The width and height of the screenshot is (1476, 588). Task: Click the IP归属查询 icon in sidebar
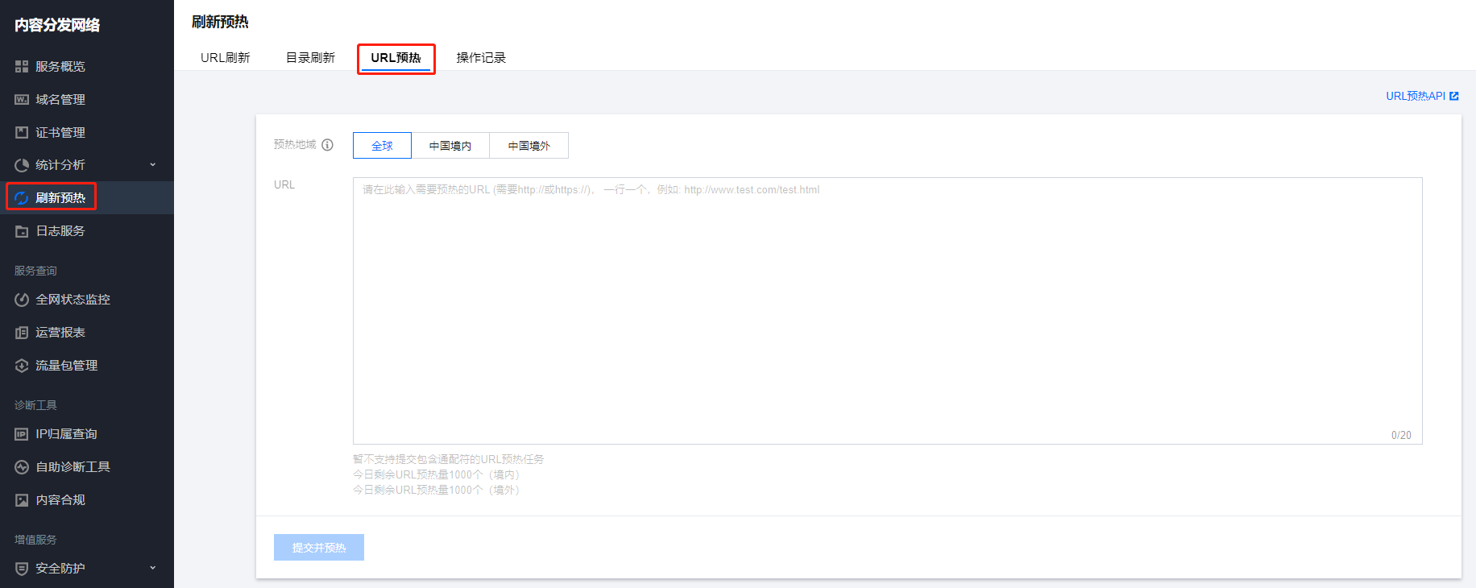pyautogui.click(x=22, y=434)
